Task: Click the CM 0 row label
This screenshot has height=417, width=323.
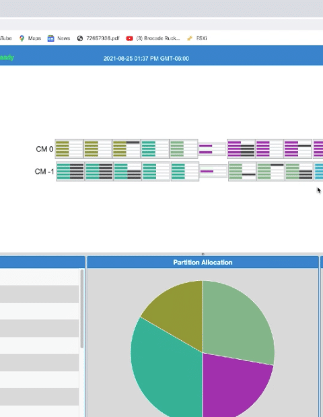Action: [x=44, y=149]
